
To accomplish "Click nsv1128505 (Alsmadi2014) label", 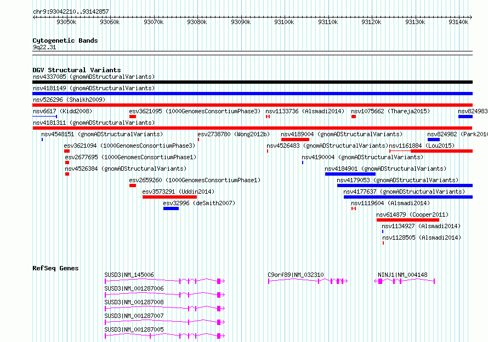I will click(x=422, y=237).
